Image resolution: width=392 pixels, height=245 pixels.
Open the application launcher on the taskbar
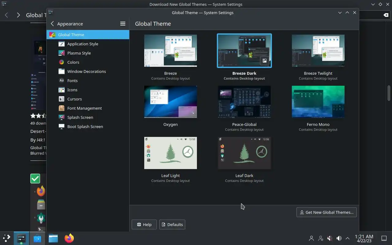pyautogui.click(x=6, y=238)
